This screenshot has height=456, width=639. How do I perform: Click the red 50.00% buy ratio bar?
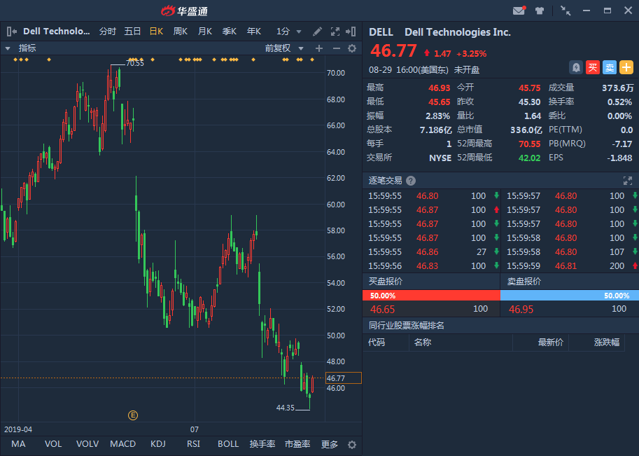431,296
